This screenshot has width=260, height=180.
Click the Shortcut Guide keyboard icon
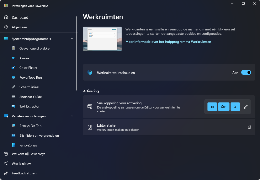click(x=14, y=97)
